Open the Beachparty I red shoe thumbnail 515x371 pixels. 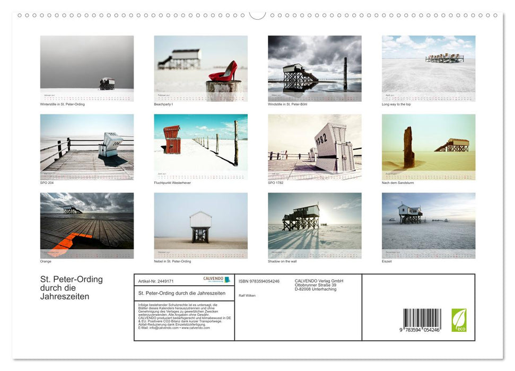200,68
